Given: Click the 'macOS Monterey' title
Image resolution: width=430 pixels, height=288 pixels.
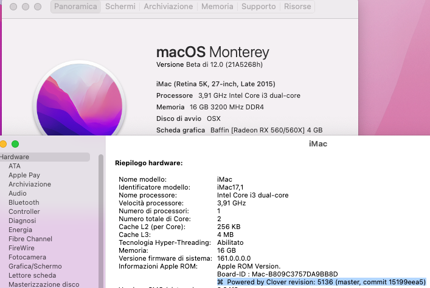Looking at the screenshot, I should tap(212, 52).
